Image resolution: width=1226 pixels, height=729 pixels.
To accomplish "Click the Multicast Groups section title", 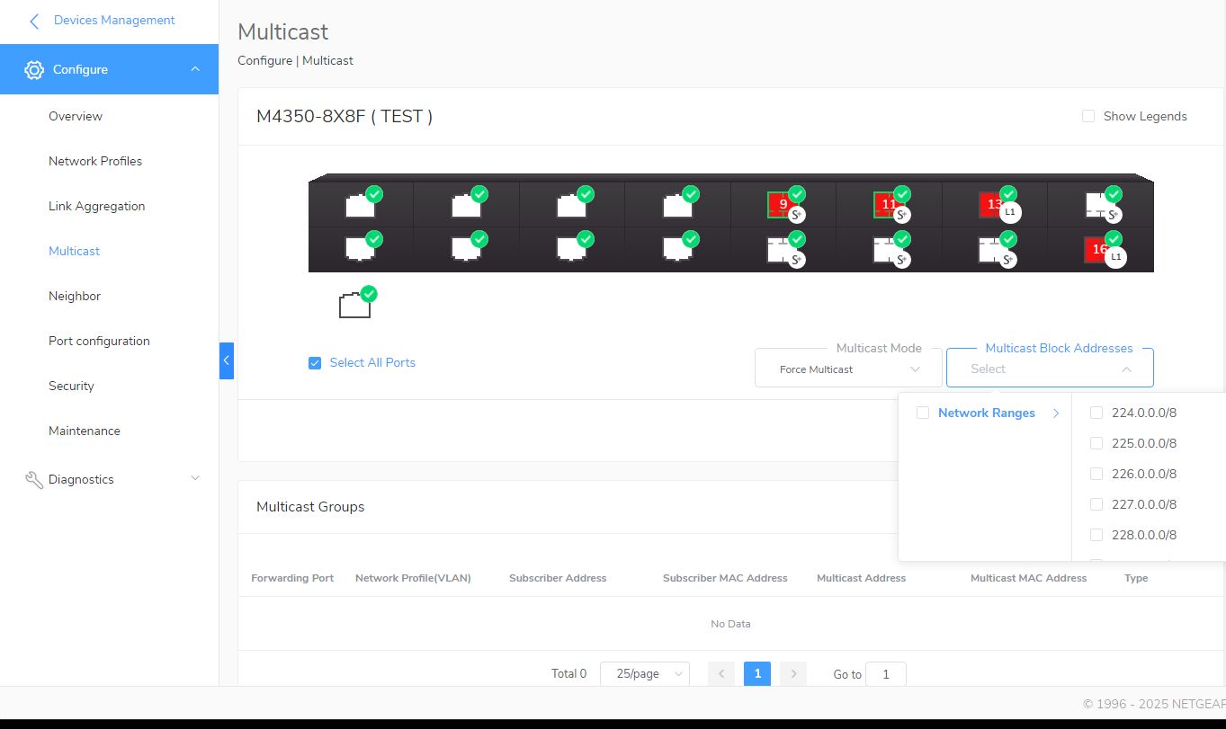I will (310, 507).
